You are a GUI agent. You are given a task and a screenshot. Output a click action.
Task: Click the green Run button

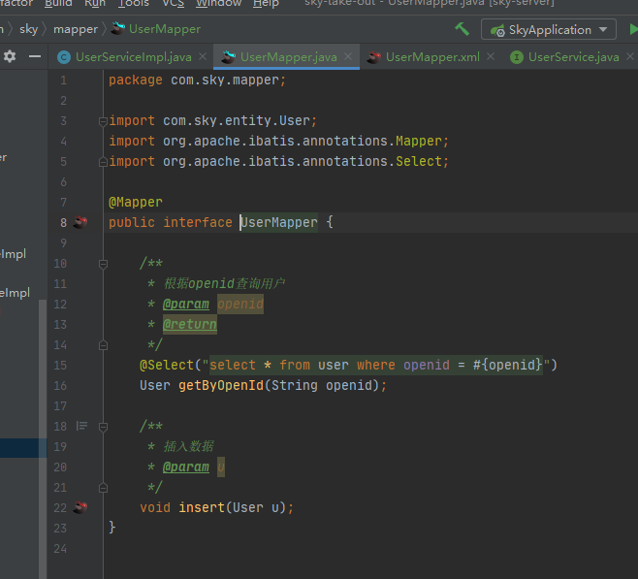click(x=633, y=29)
